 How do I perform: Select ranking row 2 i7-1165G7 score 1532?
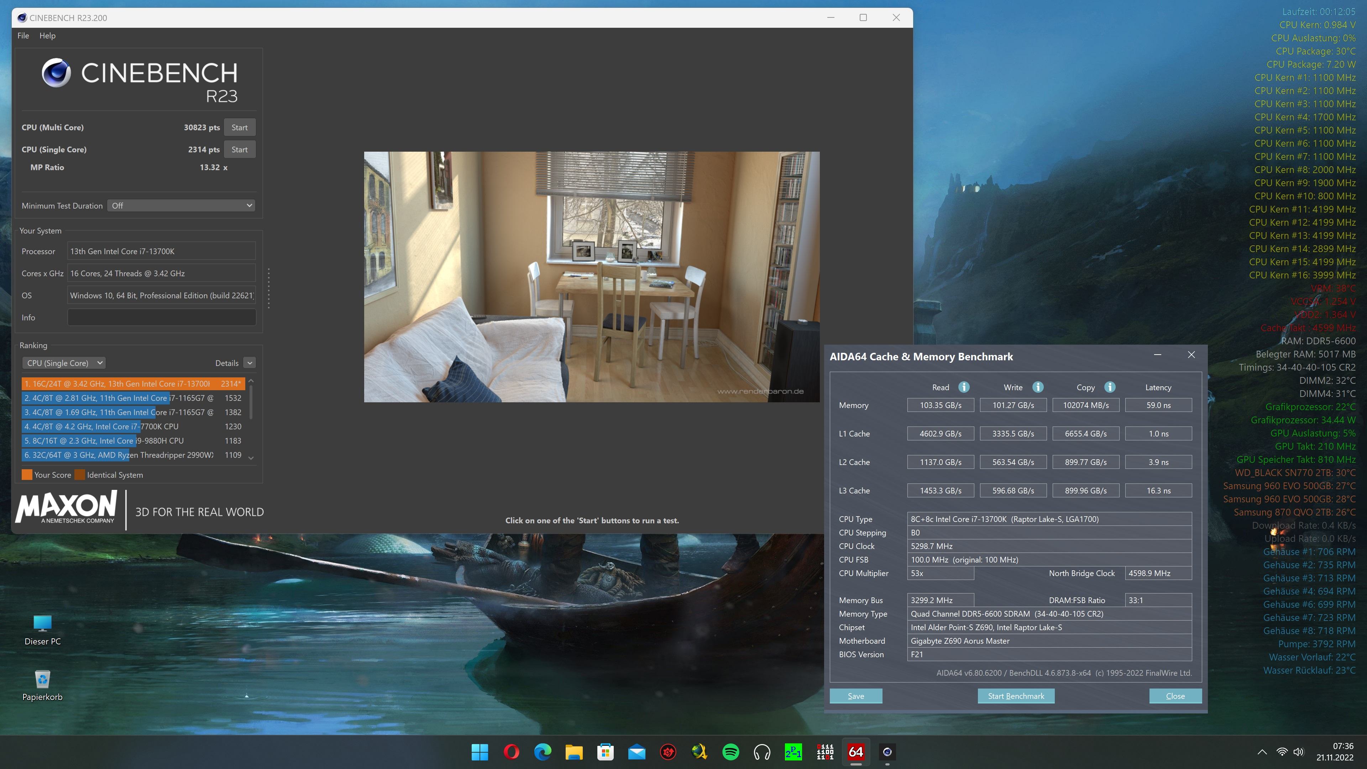coord(133,398)
